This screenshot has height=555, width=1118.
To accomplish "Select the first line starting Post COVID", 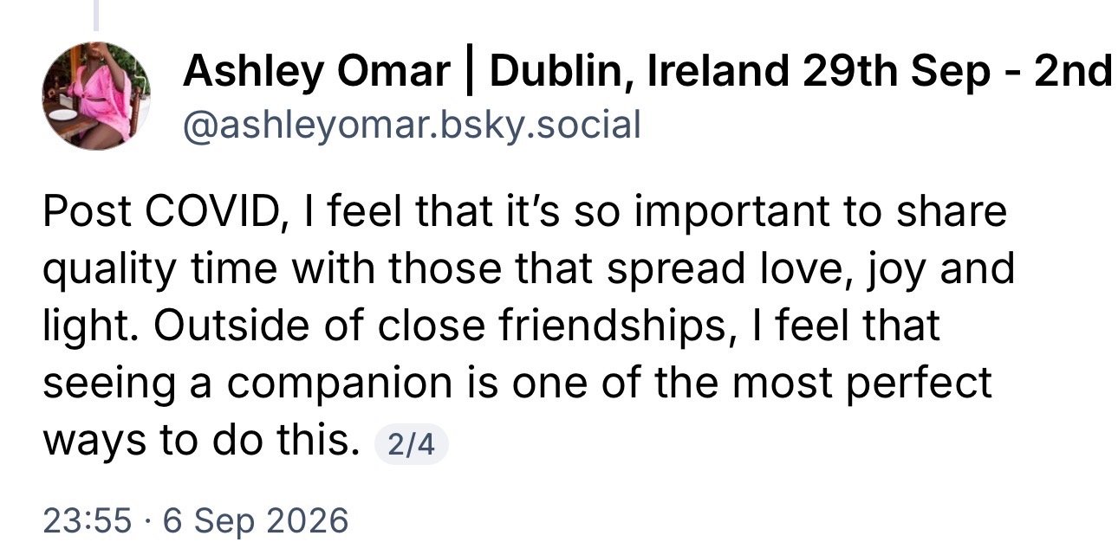I will (x=524, y=213).
